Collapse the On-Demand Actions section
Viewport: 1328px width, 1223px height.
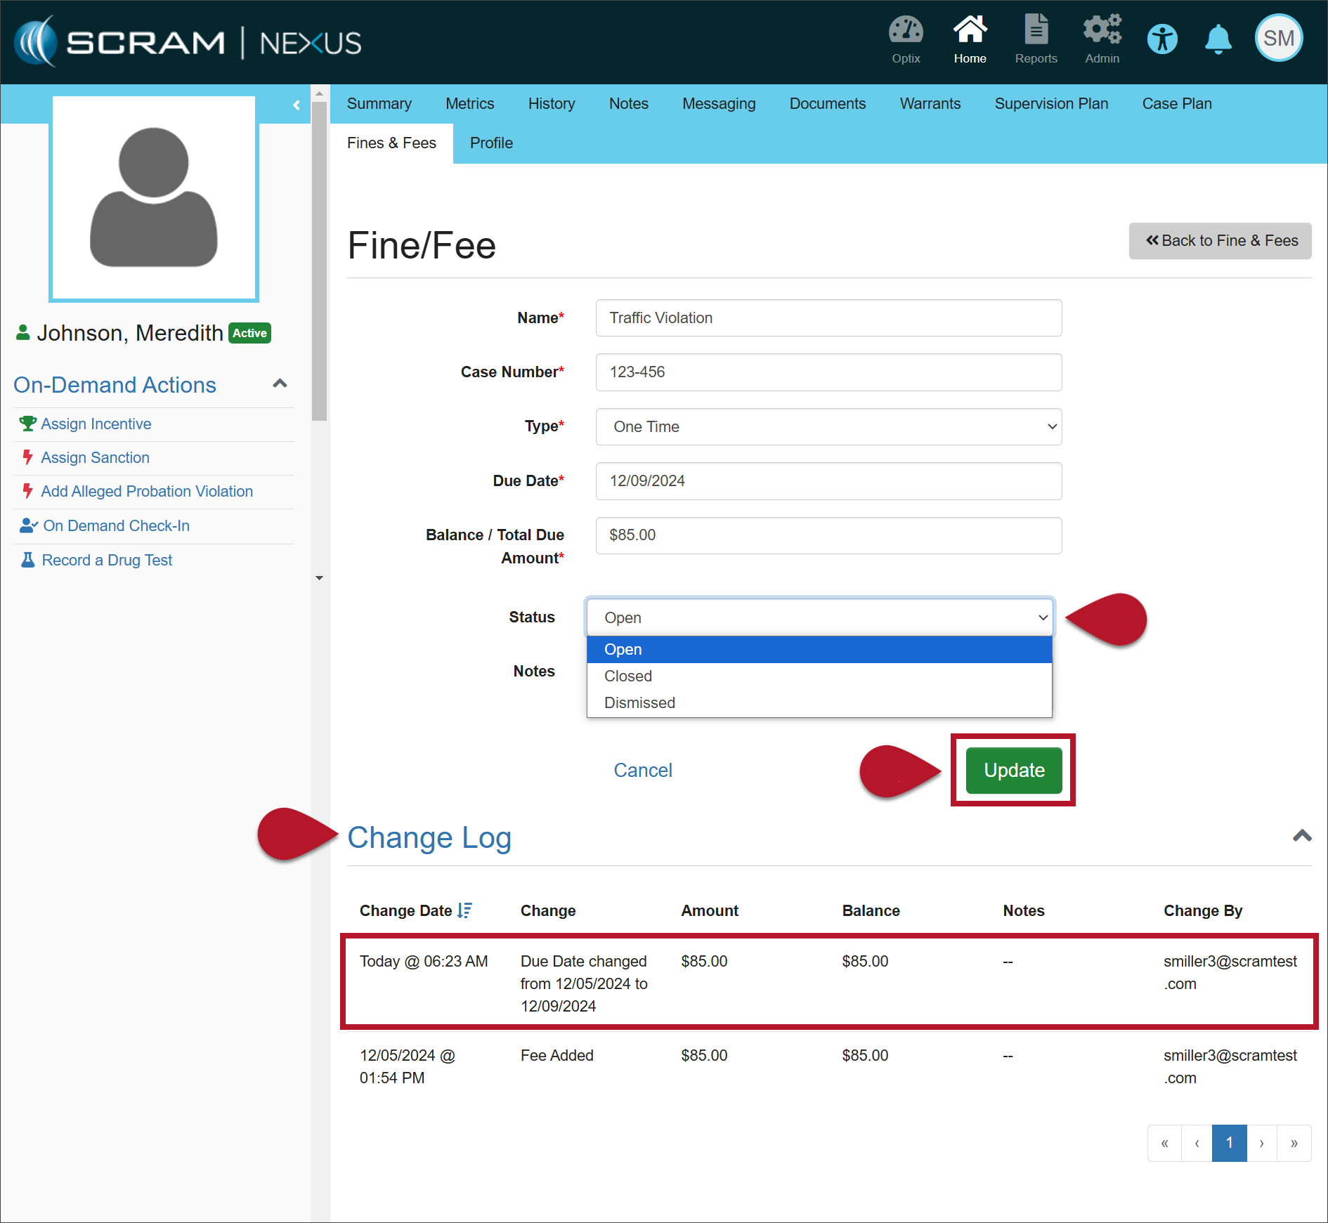(280, 384)
